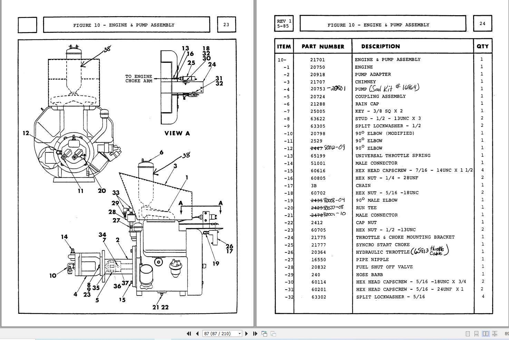
Task: Click page number 24 box
Action: pos(482,24)
